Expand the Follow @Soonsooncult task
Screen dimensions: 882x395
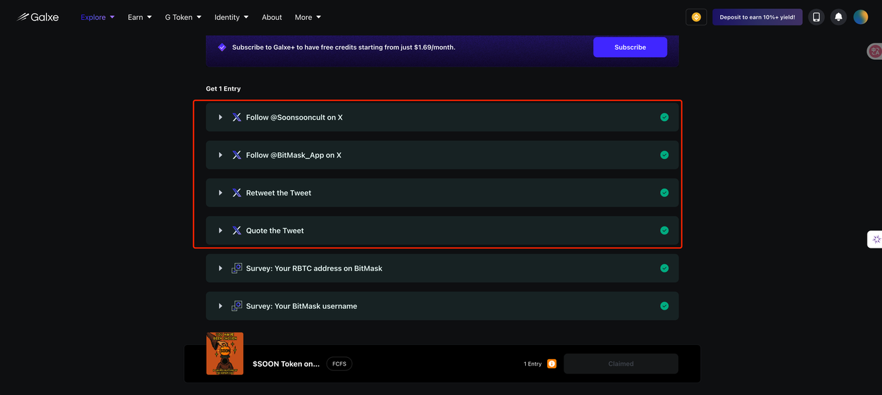point(220,118)
